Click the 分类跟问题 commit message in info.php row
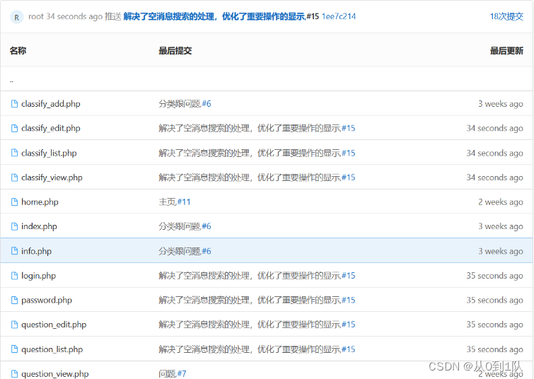The height and width of the screenshot is (379, 534). tap(180, 251)
